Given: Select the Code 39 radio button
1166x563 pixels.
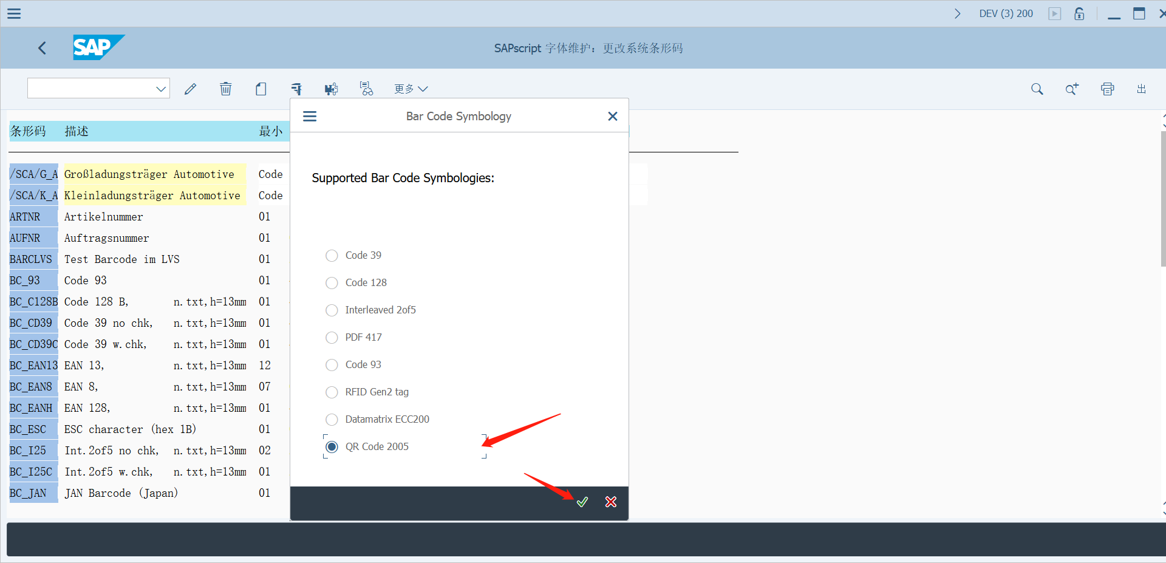Looking at the screenshot, I should 332,256.
